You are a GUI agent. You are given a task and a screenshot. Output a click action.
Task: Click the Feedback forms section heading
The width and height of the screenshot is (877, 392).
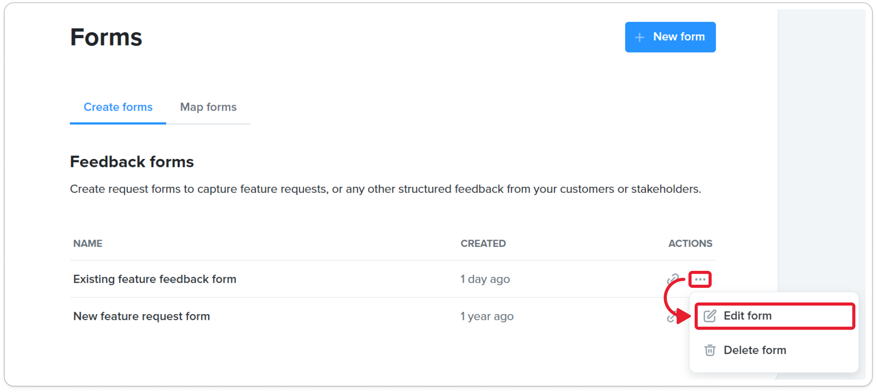coord(132,162)
